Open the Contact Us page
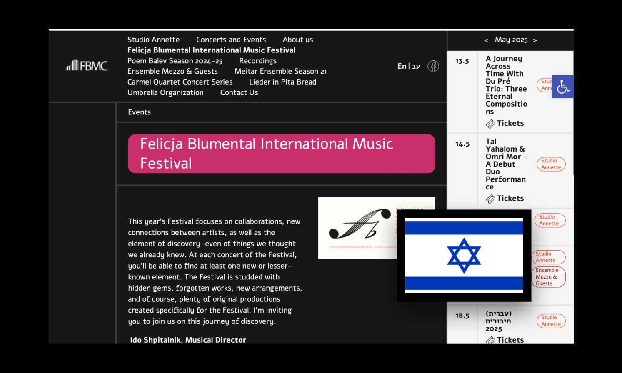This screenshot has width=622, height=373. tap(239, 92)
